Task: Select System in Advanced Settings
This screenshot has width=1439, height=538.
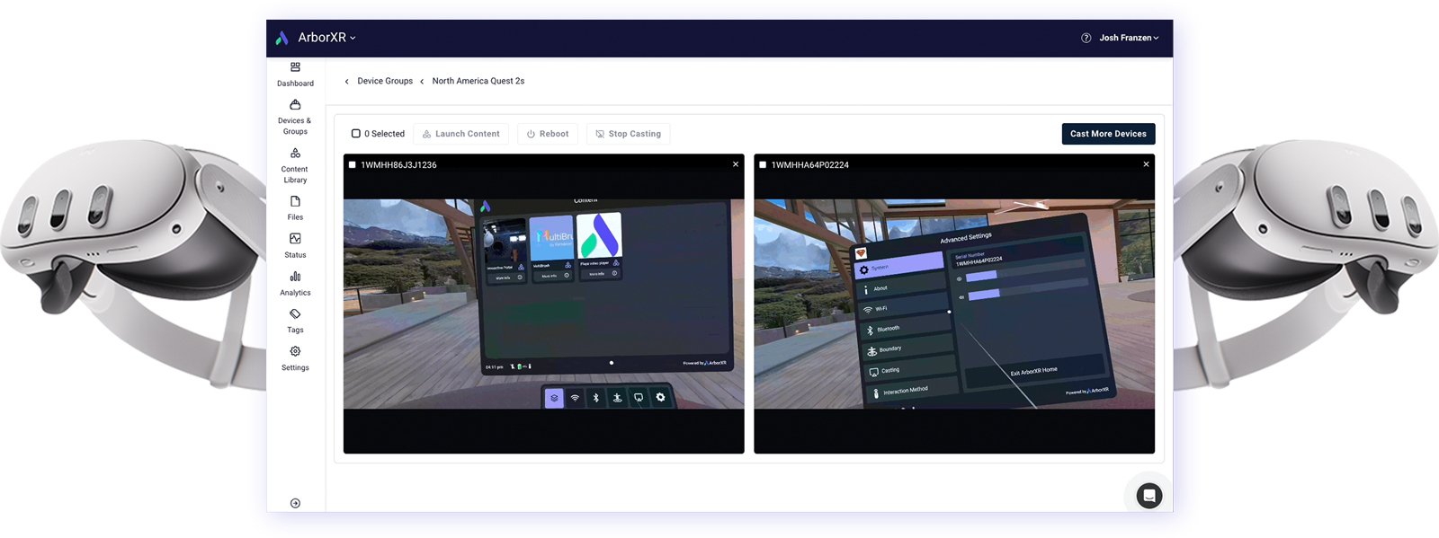Action: pos(899,265)
